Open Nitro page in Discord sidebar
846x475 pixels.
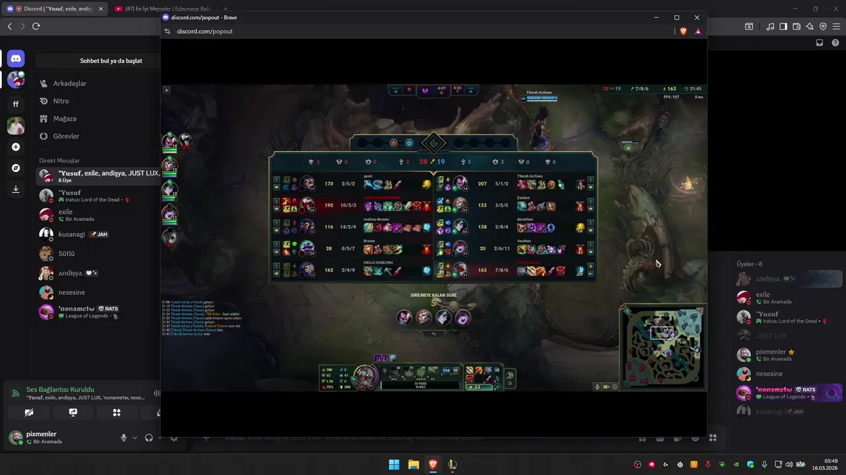click(x=98, y=101)
